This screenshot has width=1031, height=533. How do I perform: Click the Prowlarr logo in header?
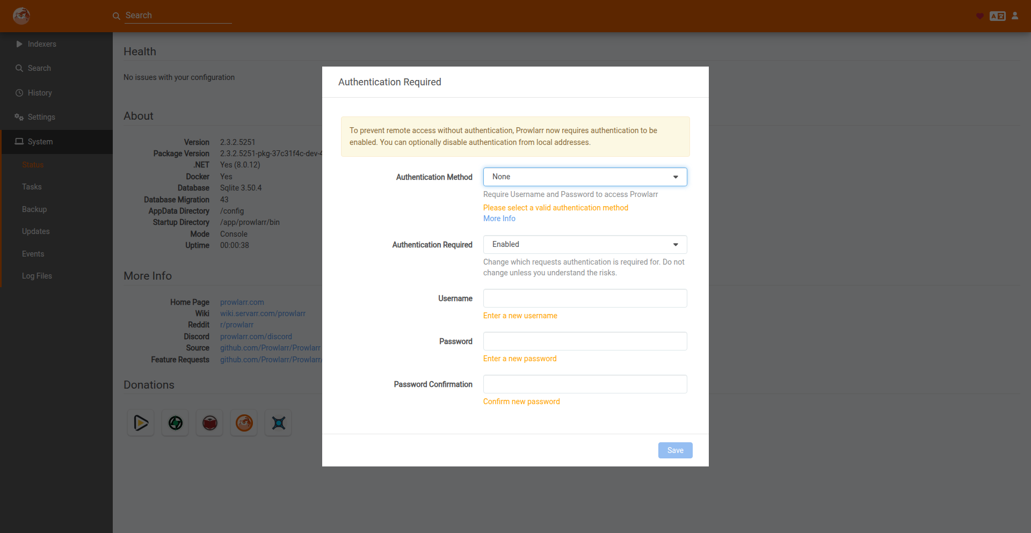(21, 16)
